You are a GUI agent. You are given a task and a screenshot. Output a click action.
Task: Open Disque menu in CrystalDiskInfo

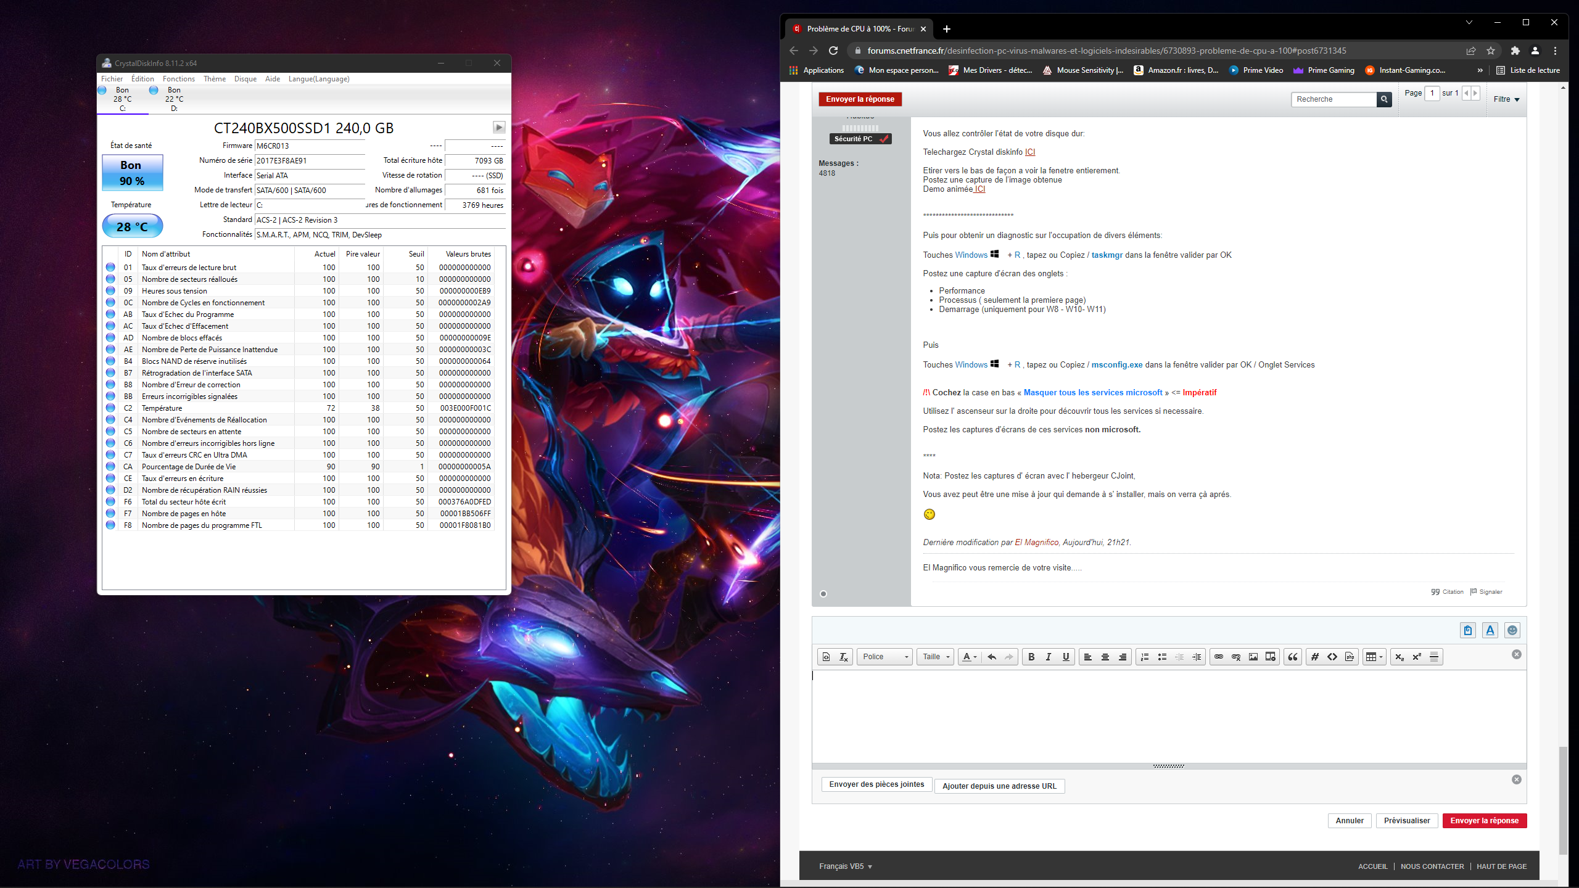[x=245, y=79]
